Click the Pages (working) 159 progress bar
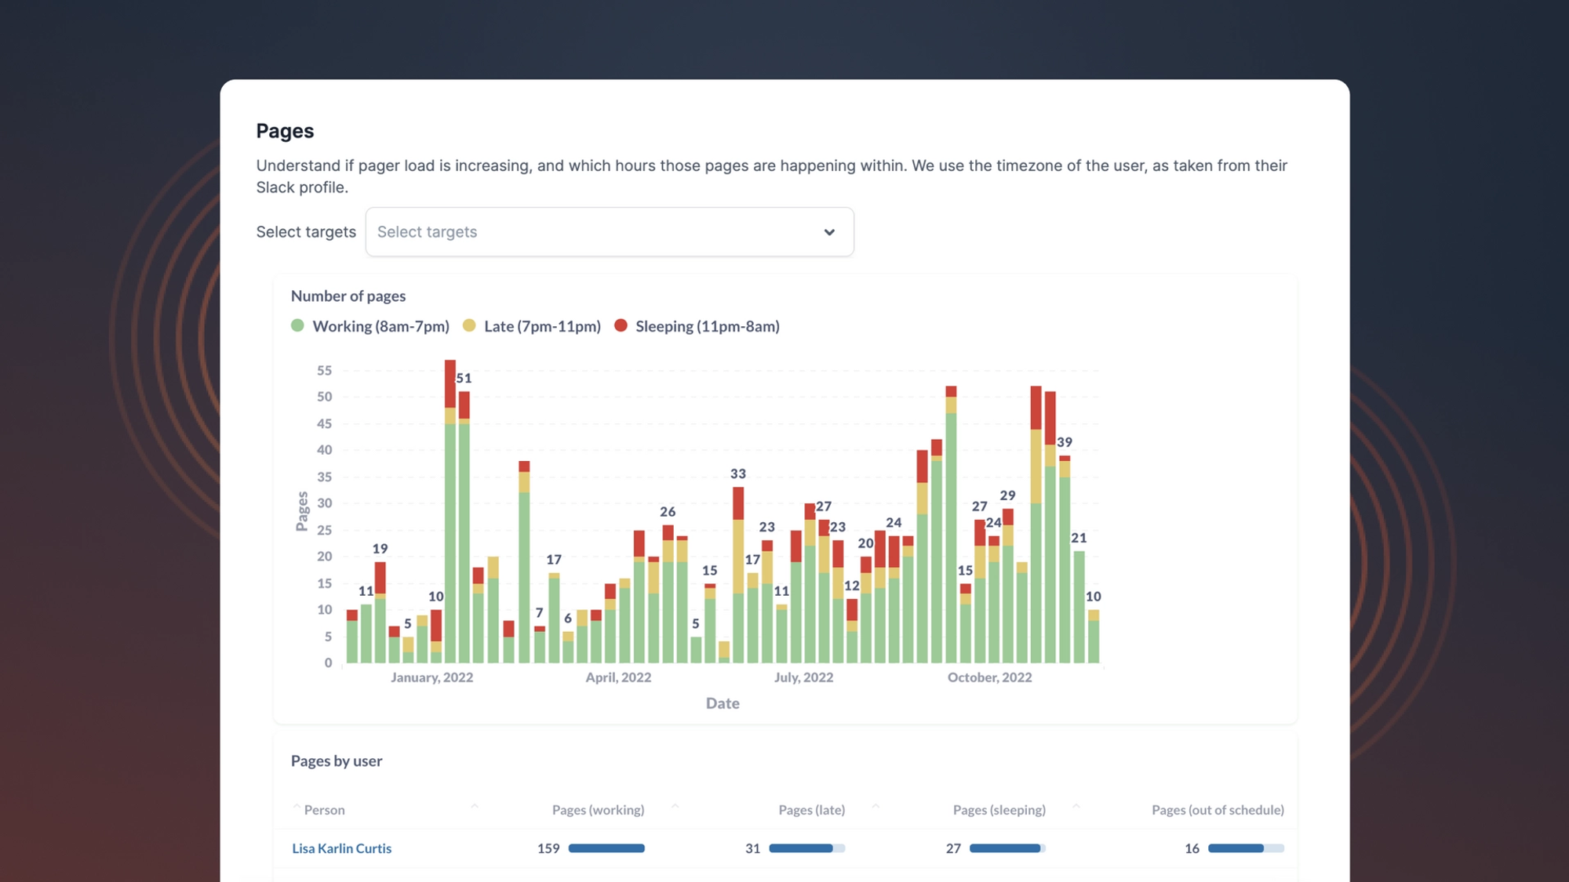 pyautogui.click(x=606, y=848)
